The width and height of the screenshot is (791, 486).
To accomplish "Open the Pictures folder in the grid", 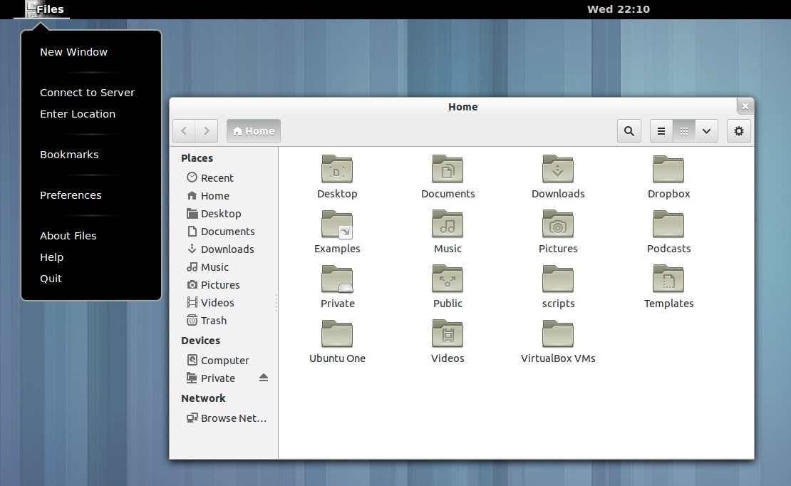I will 558,224.
